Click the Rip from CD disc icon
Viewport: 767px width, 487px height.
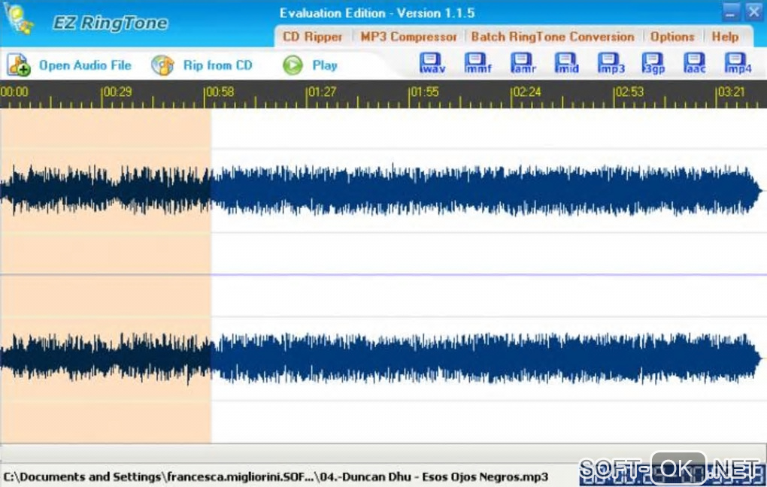tap(162, 65)
